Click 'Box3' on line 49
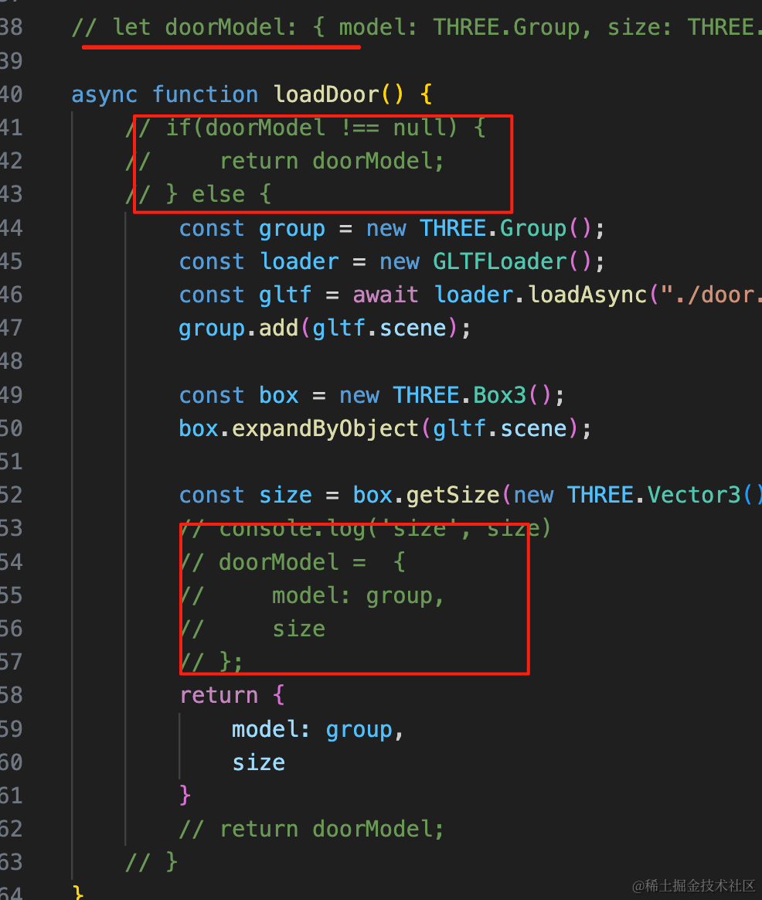The image size is (762, 900). click(x=499, y=395)
